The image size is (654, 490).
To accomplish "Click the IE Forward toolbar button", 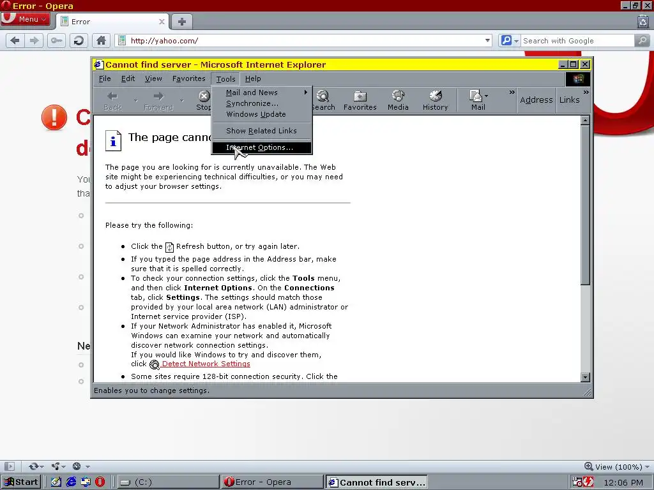I will tap(158, 101).
